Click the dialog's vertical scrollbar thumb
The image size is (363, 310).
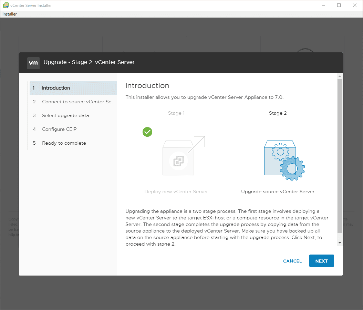340,155
